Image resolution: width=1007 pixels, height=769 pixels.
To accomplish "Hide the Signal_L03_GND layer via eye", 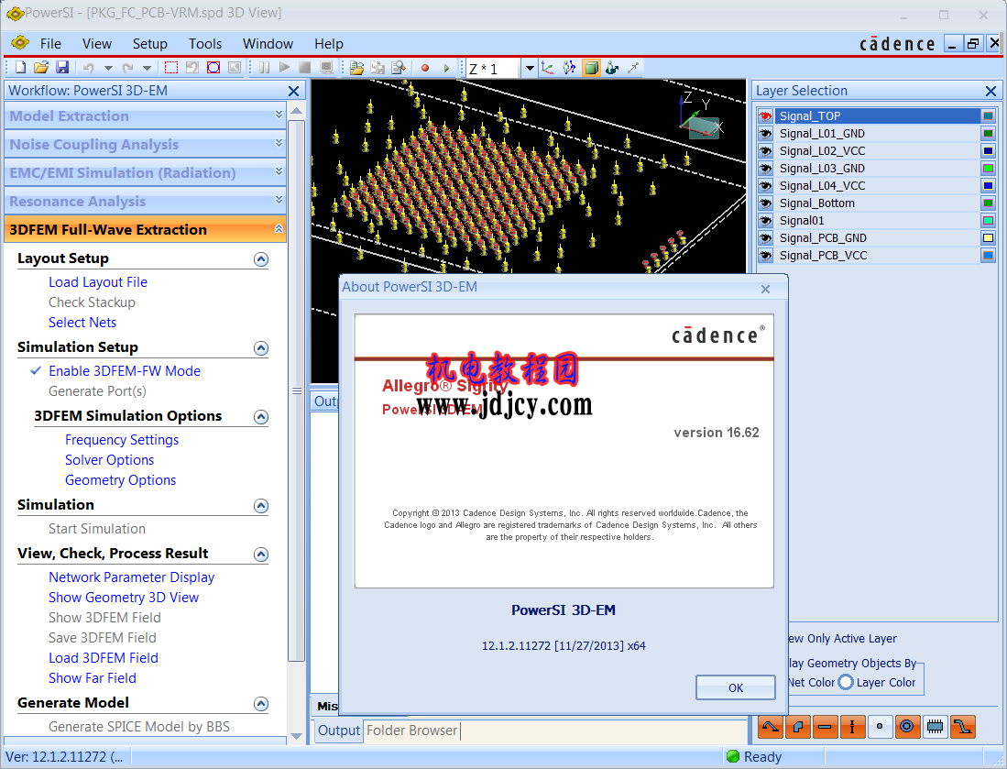I will tap(765, 169).
